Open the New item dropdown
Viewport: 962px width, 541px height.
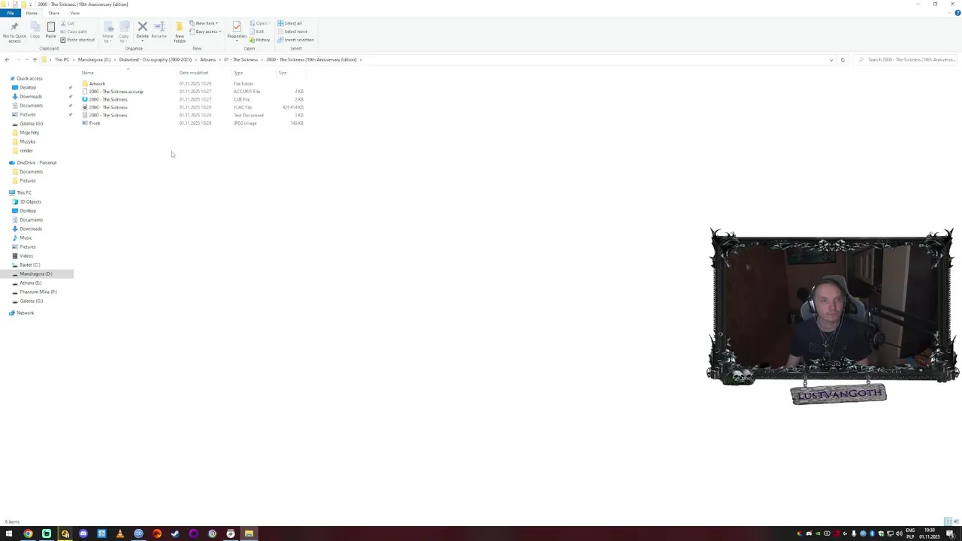(x=204, y=23)
